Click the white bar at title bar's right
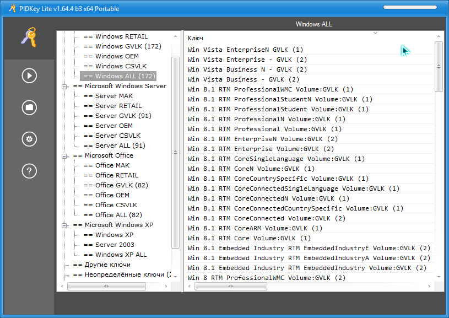This screenshot has width=449, height=318. coord(410,7)
